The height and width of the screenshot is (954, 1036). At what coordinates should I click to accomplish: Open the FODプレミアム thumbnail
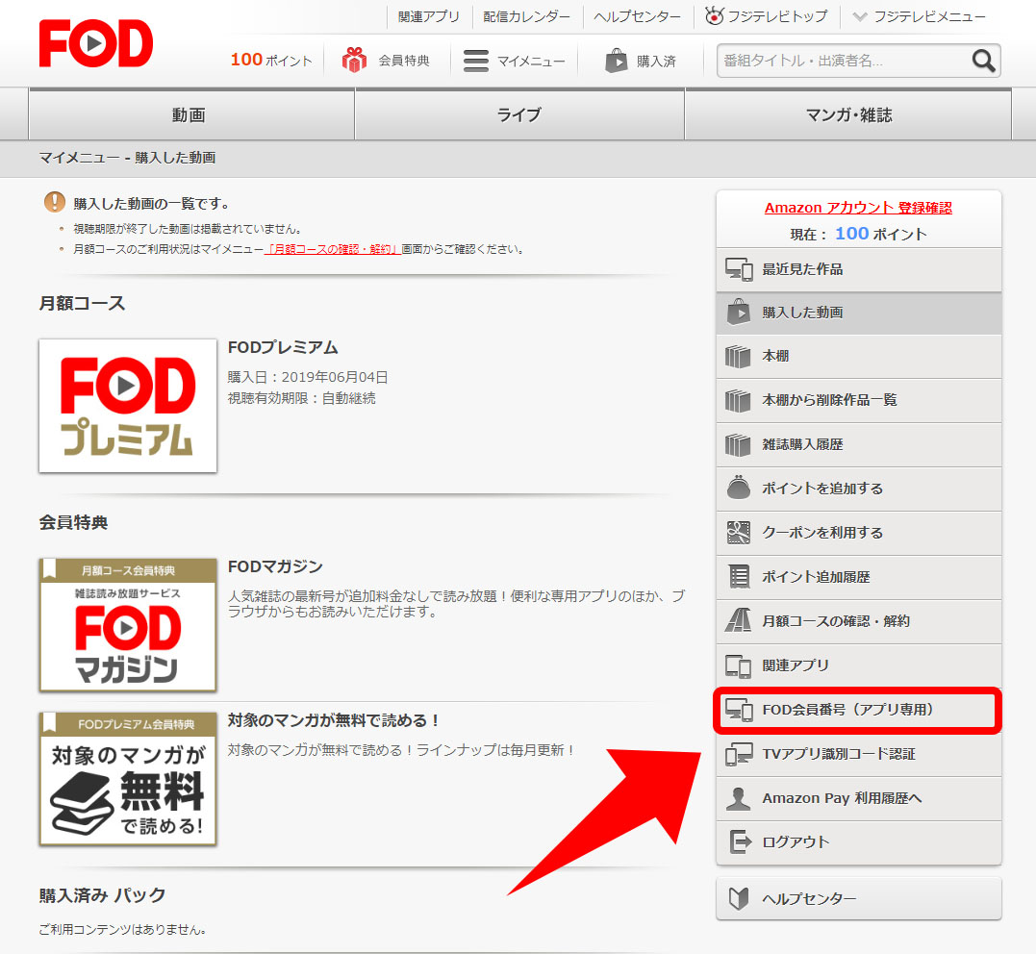tap(127, 405)
